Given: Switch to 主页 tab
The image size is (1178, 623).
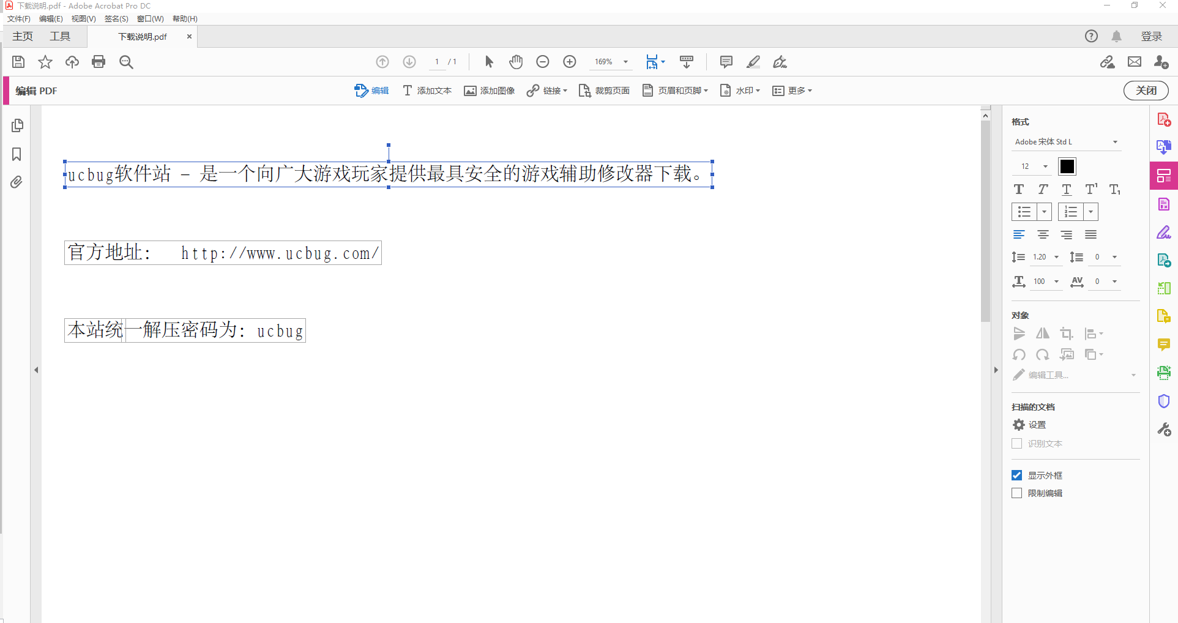Looking at the screenshot, I should [23, 36].
